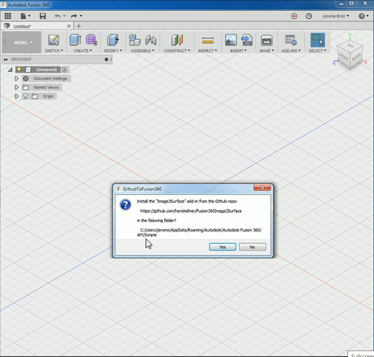Select the Joint tool icon
The image size is (374, 357).
tap(151, 39)
